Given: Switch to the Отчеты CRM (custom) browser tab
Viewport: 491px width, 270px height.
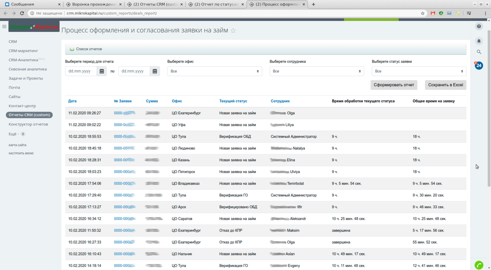Looking at the screenshot, I should (x=155, y=4).
